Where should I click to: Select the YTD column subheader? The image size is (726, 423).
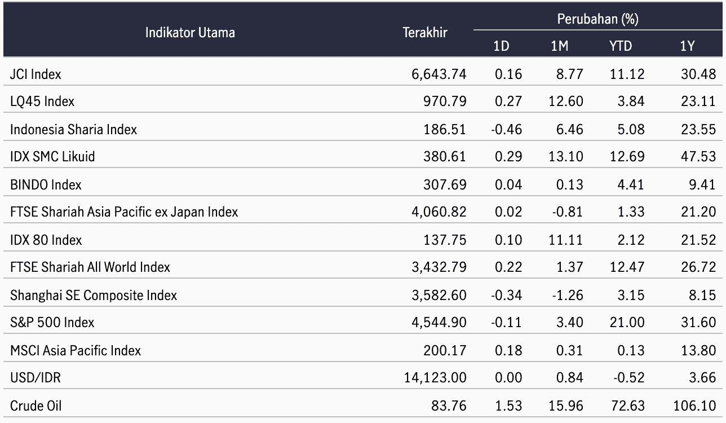pos(620,46)
